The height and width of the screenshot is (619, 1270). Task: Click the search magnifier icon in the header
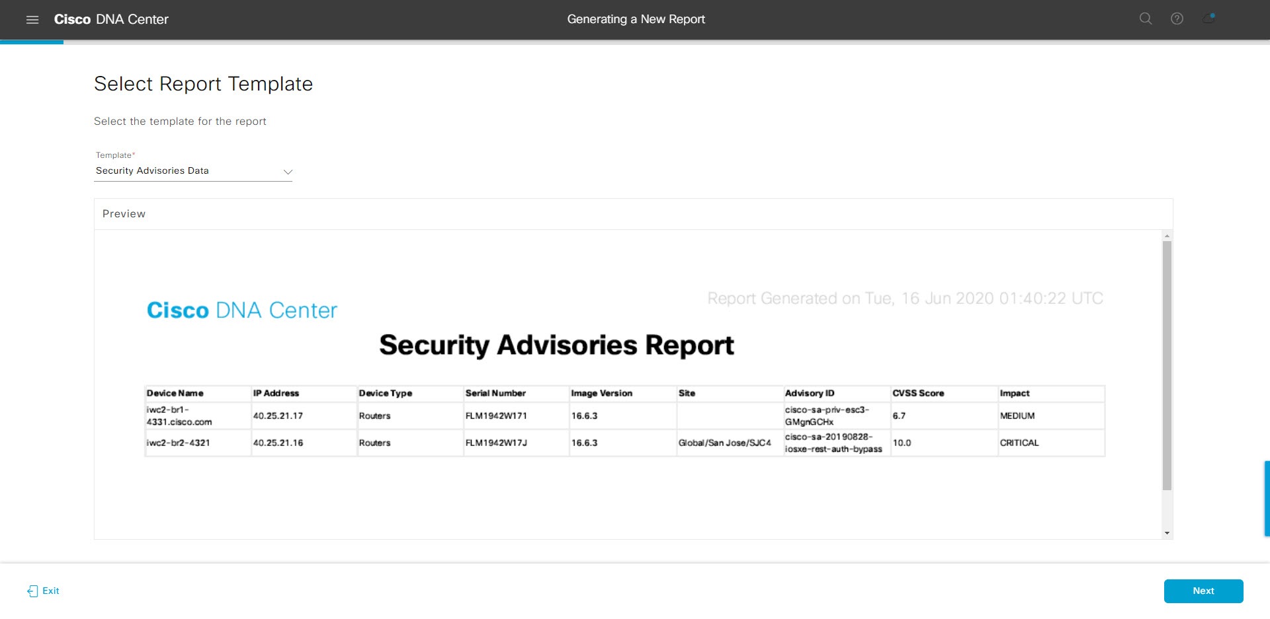(1145, 19)
